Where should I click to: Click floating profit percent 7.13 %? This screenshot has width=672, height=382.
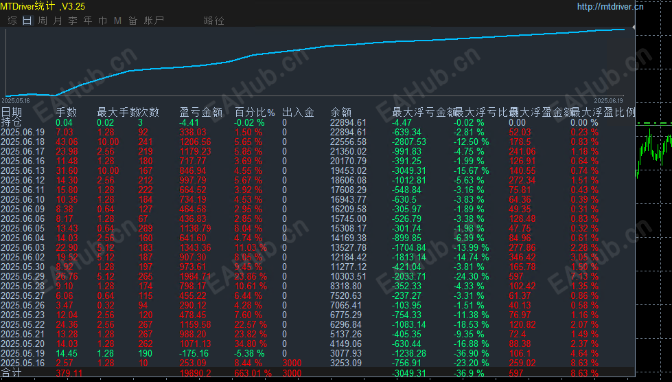point(585,276)
